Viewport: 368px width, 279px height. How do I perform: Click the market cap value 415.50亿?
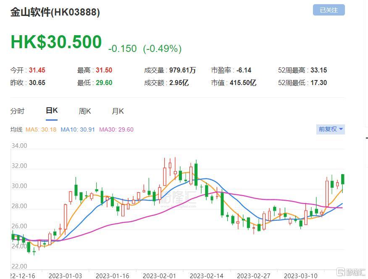pos(243,83)
